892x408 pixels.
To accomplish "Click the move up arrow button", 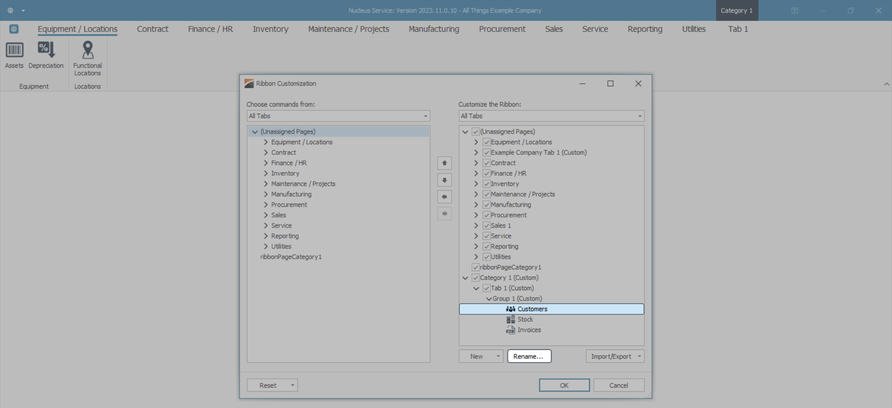I will 445,163.
